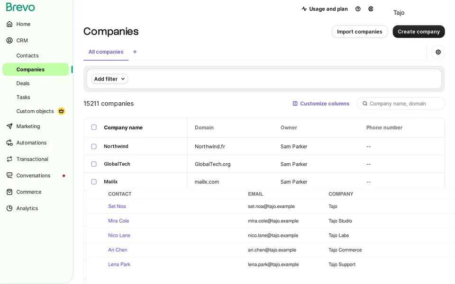Open Deals in the sidebar
Screen dimensions: 455x284
(x=23, y=83)
